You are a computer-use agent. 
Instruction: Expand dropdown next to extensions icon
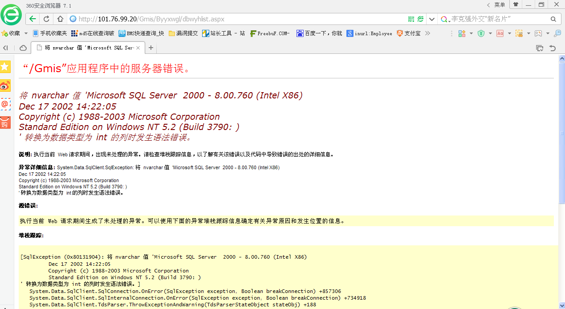(x=471, y=33)
